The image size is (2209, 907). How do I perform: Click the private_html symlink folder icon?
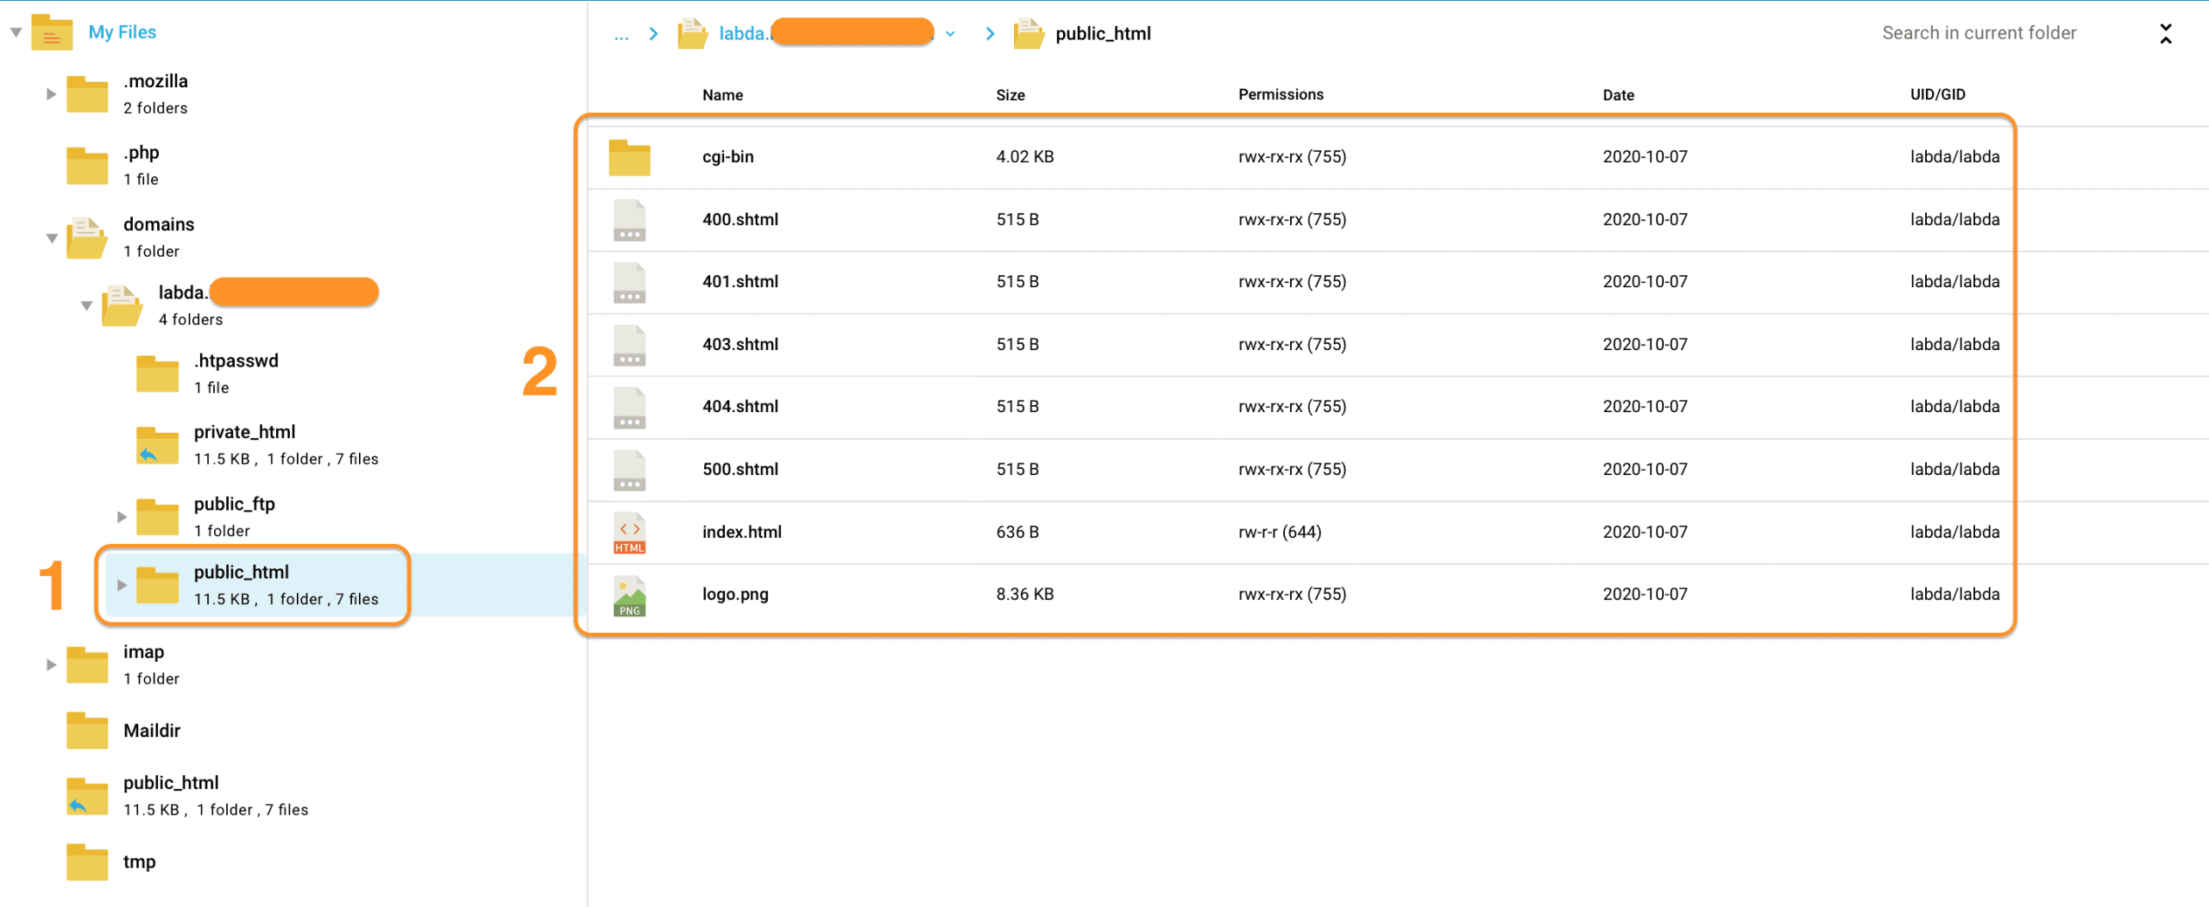pyautogui.click(x=157, y=445)
